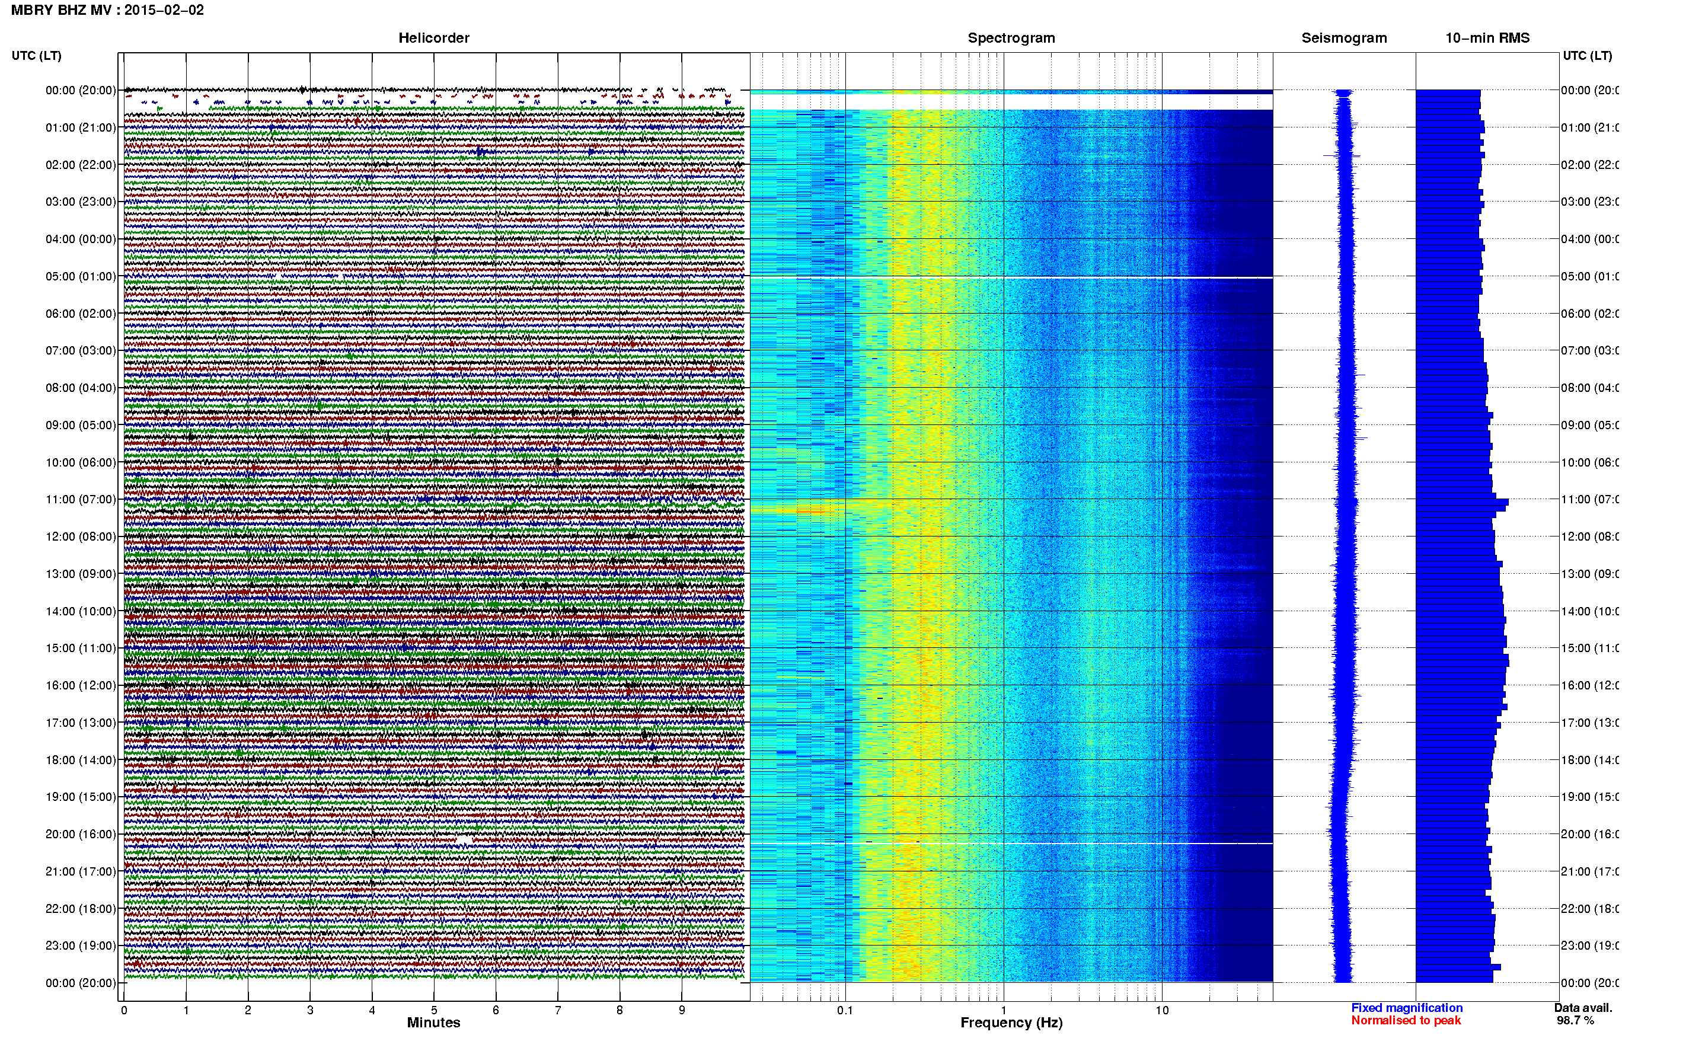
Task: Click the 'Spectrogram' panel heading
Action: [x=1011, y=38]
